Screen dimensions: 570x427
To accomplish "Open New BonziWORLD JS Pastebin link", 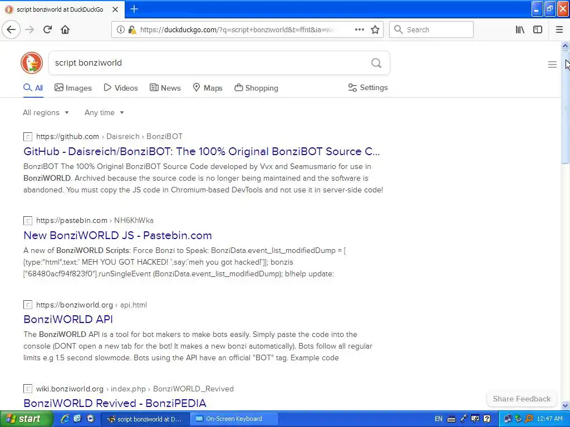I will tap(118, 235).
